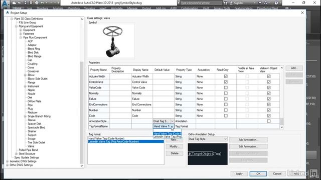Switch to the Collaboration ribbon tab
This screenshot has height=180, width=321.
(x=190, y=8)
